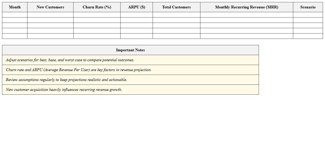This screenshot has width=325, height=165.
Task: Click the Total Customers column header
Action: tap(176, 7)
